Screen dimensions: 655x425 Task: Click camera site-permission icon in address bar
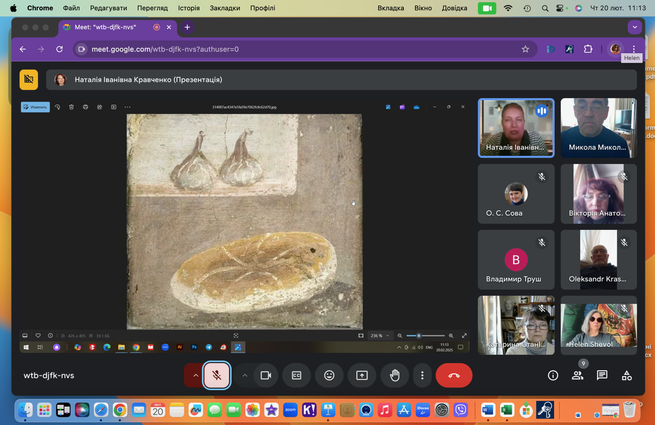point(81,49)
